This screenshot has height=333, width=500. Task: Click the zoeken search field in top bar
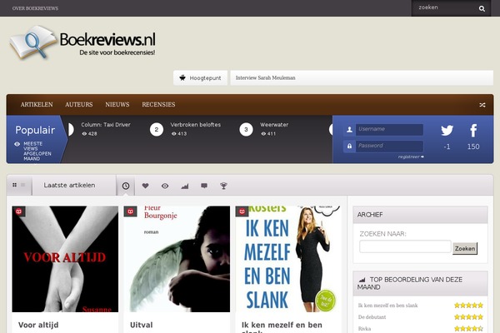447,8
